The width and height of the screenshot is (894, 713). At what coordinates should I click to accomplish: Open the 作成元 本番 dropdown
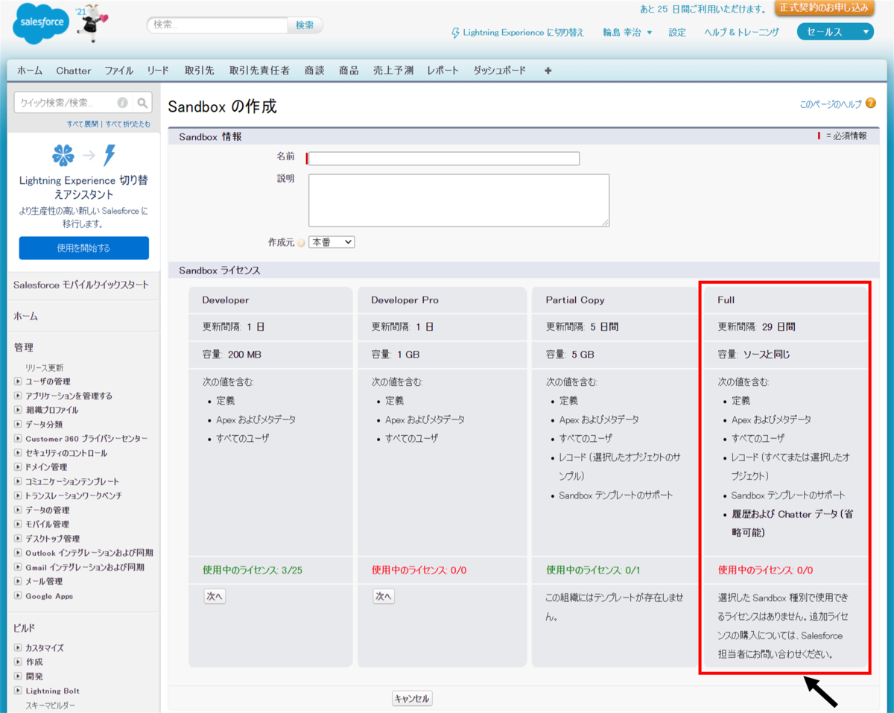(332, 242)
